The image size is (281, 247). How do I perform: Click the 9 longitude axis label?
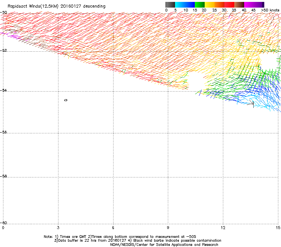pyautogui.click(x=168, y=228)
